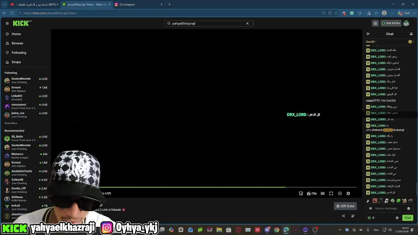The height and width of the screenshot is (235, 418).
Task: Show the chat viewers list icon
Action: tap(411, 34)
